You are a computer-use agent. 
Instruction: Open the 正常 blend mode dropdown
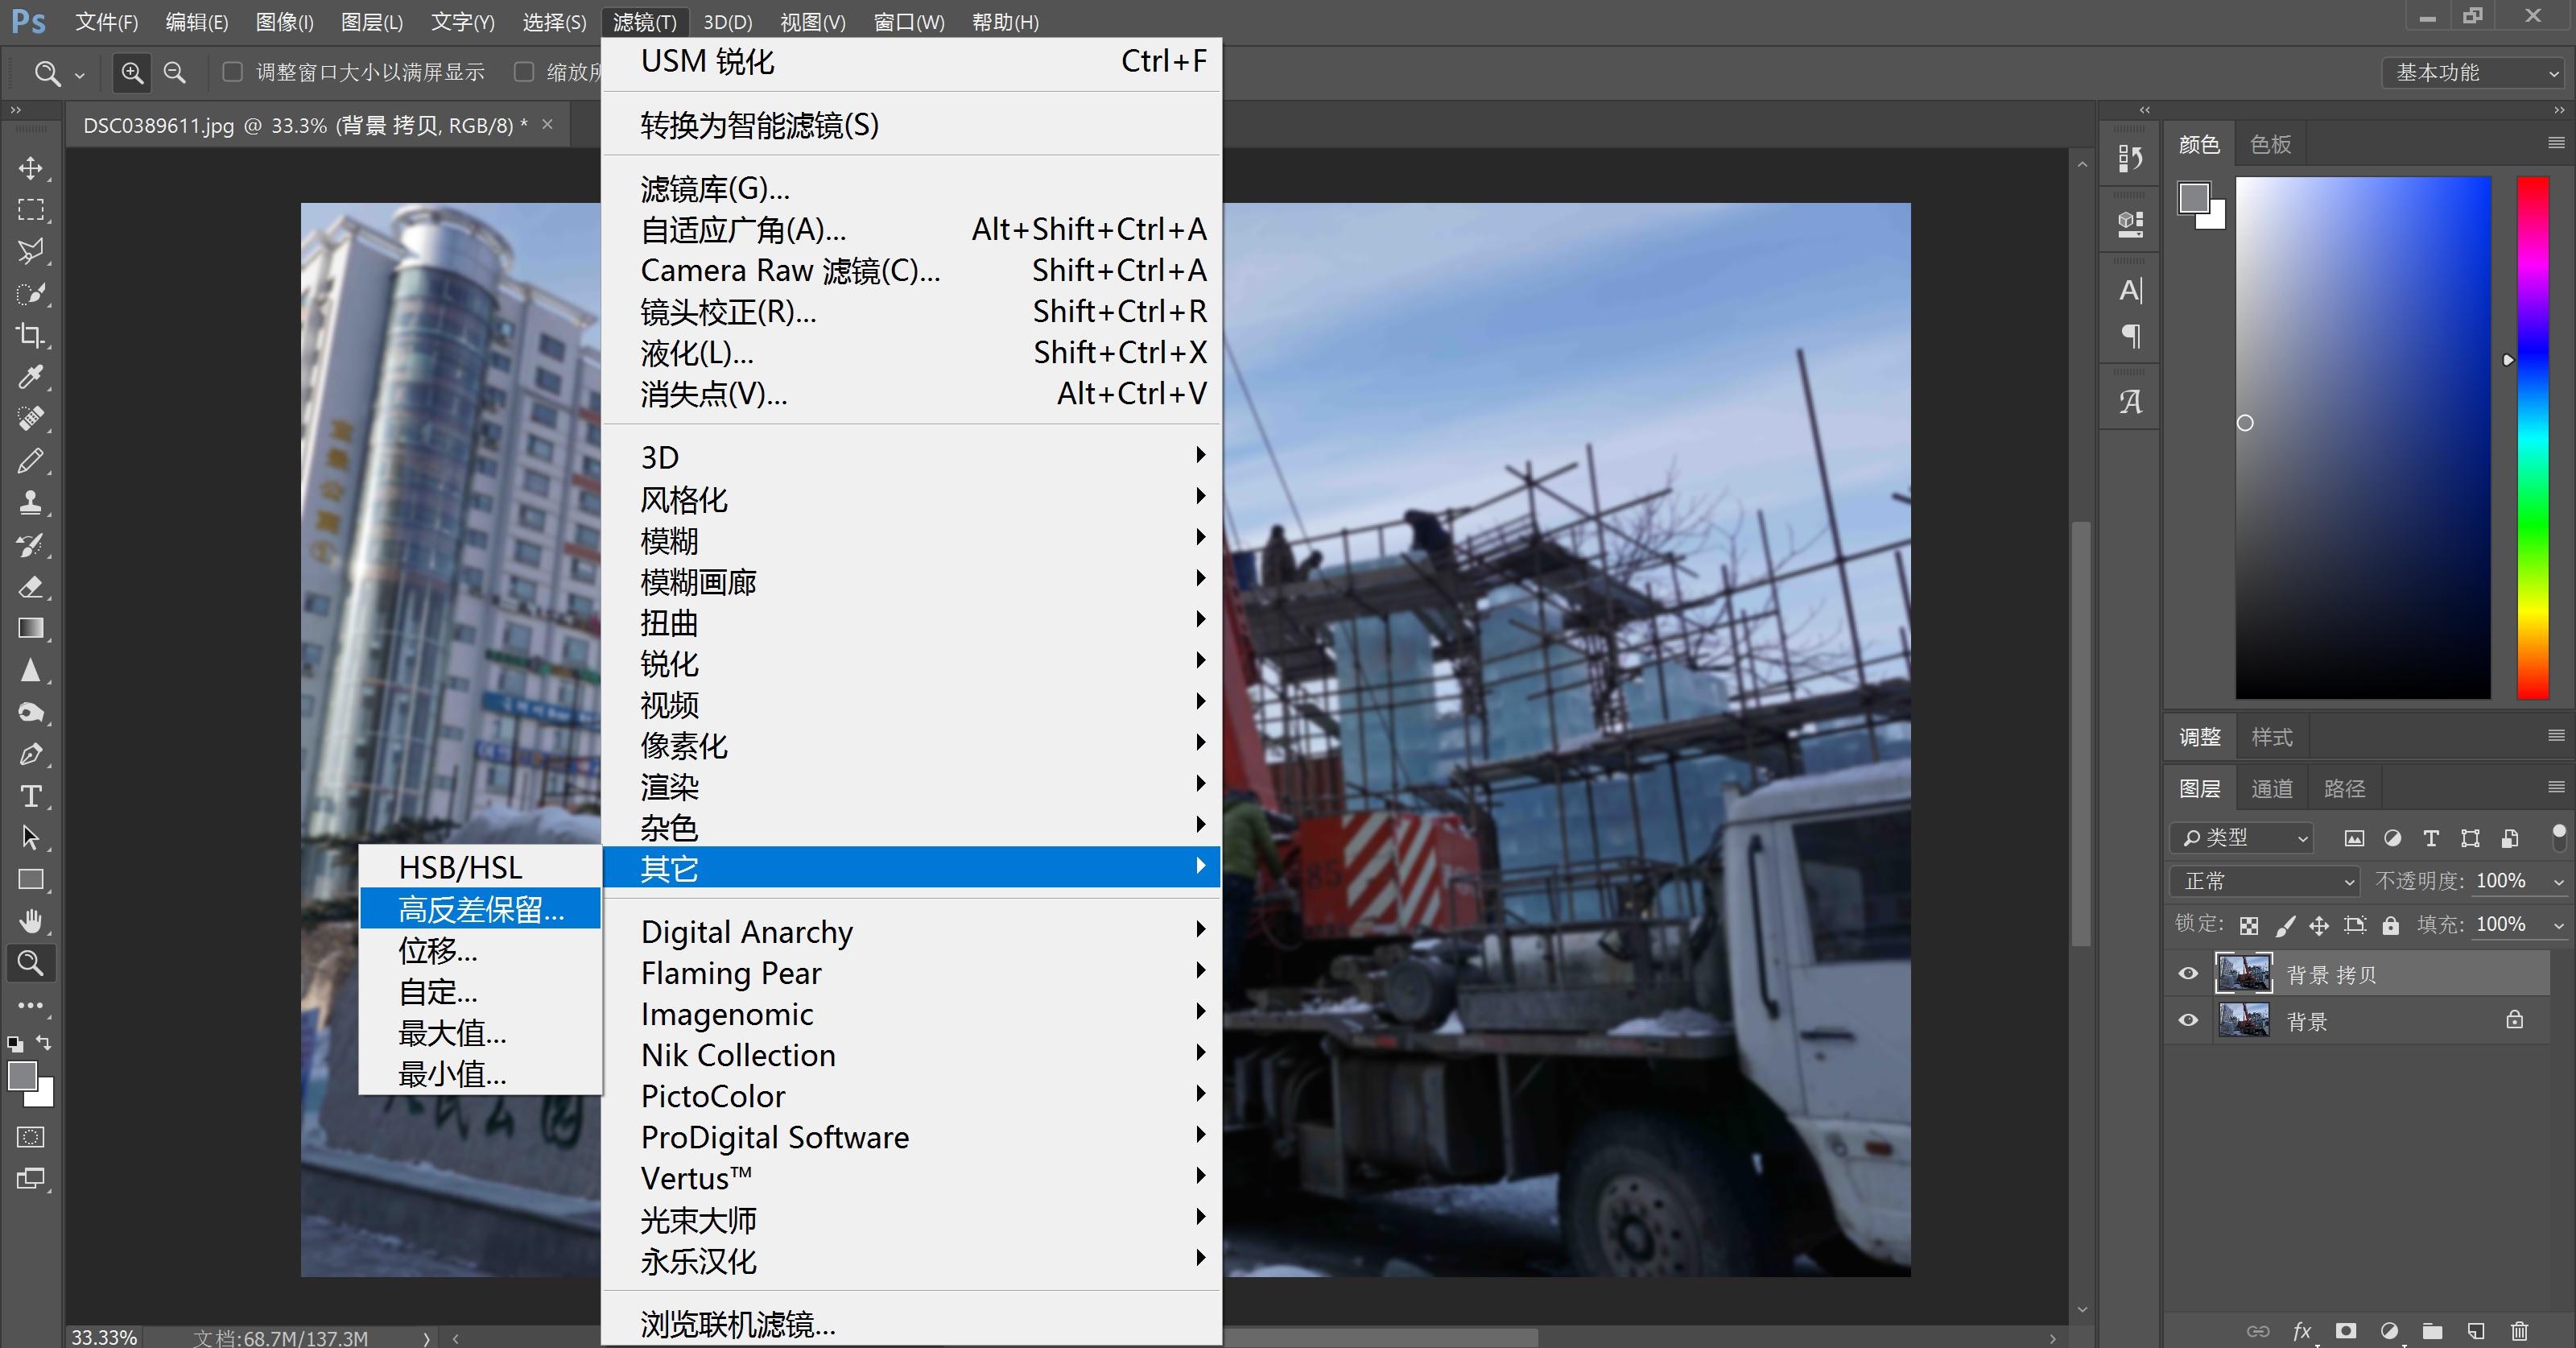pyautogui.click(x=2264, y=881)
